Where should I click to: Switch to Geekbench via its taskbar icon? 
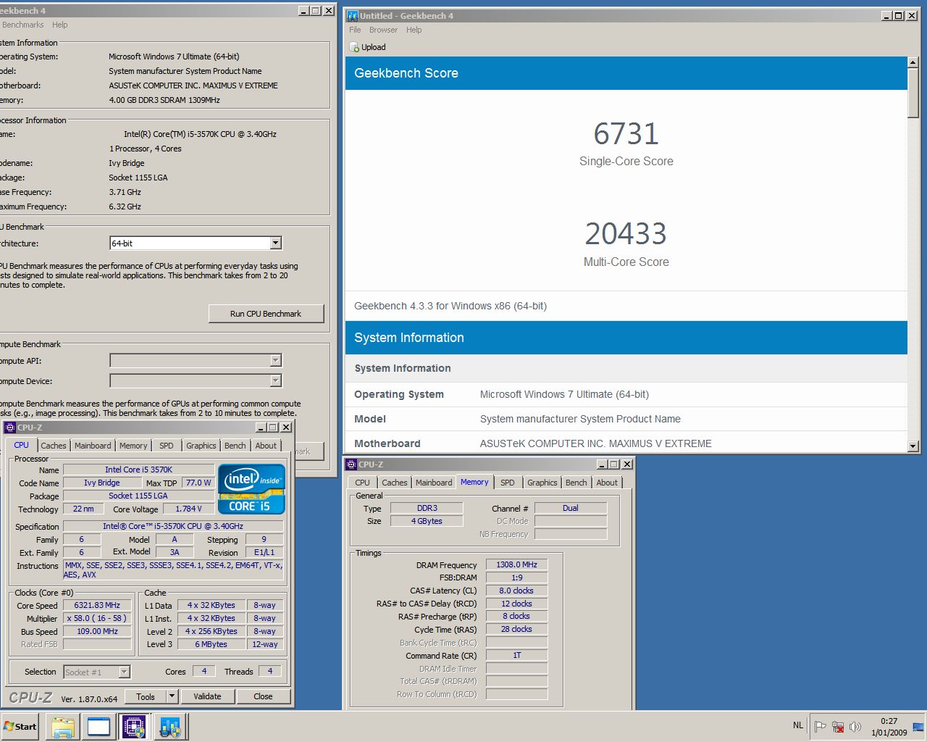[170, 727]
